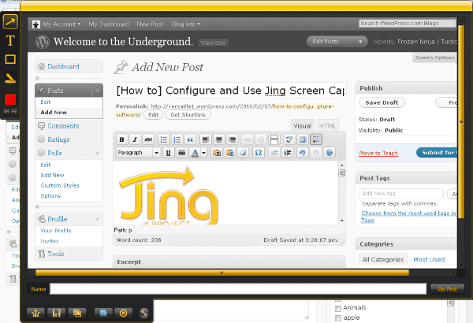This screenshot has height=323, width=473.
Task: Switch to the HTML editor tab
Action: 328,125
